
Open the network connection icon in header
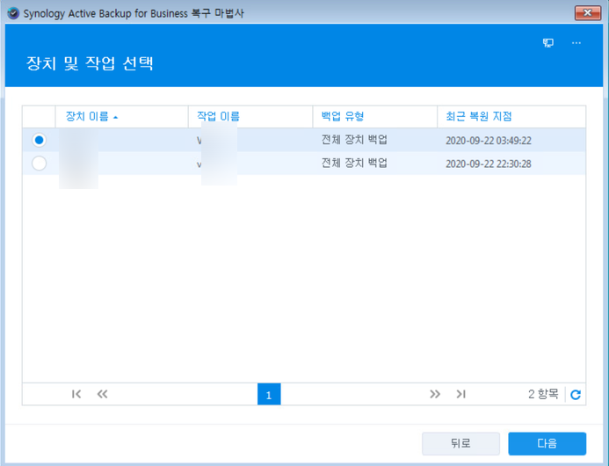click(x=548, y=43)
